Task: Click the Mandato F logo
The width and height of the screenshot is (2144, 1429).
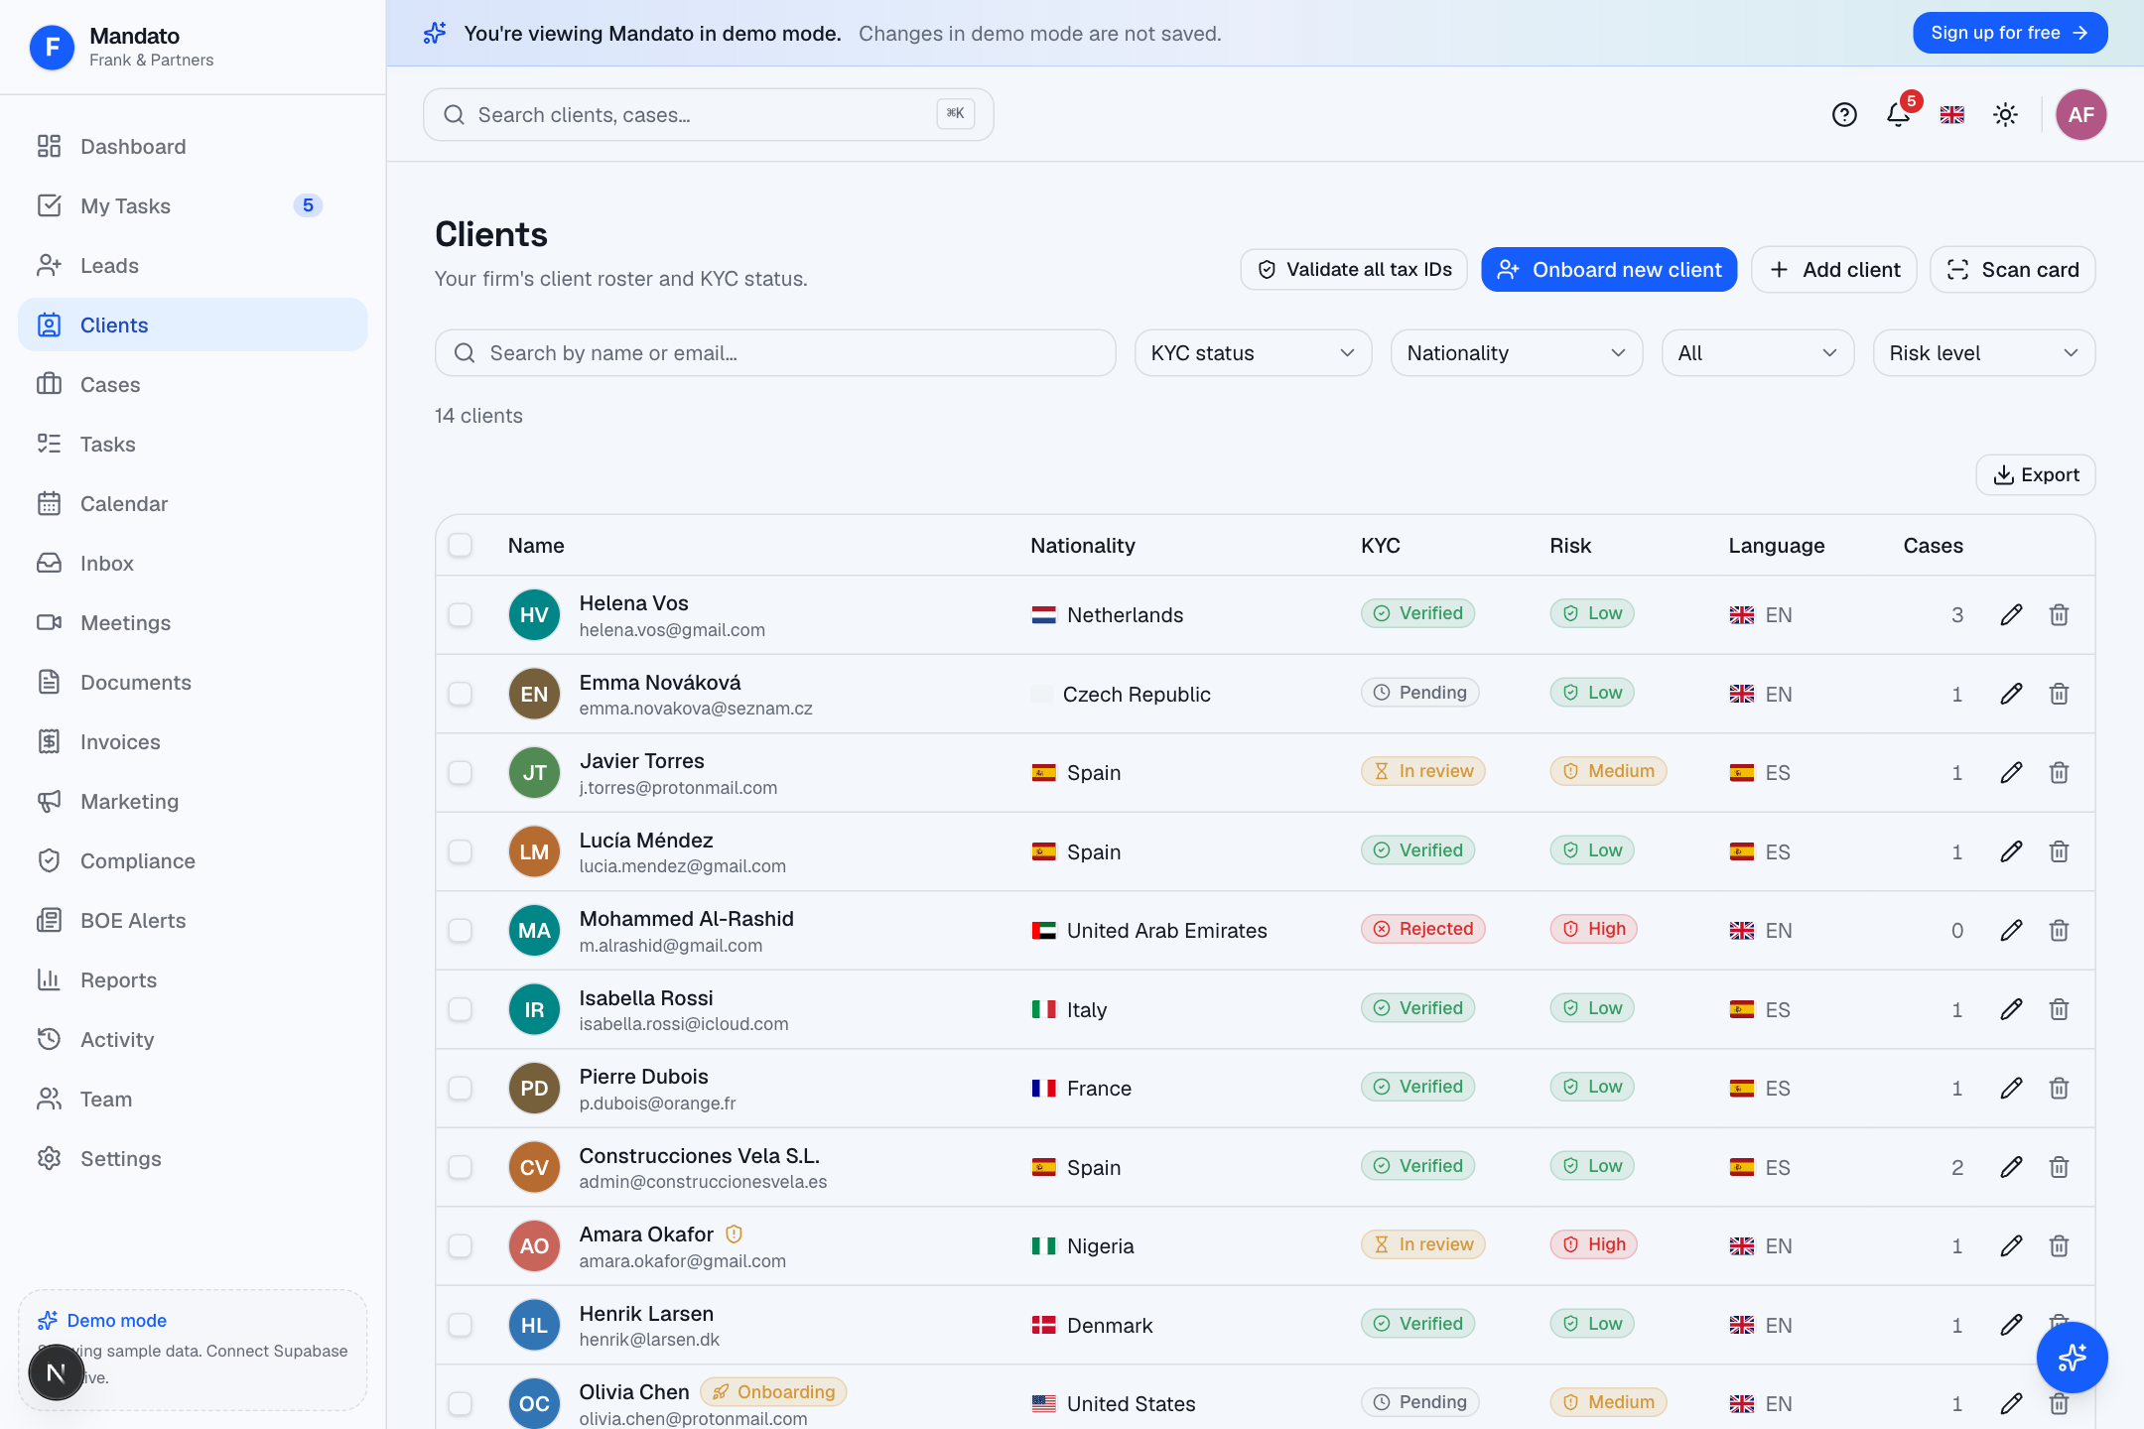Action: pos(53,47)
